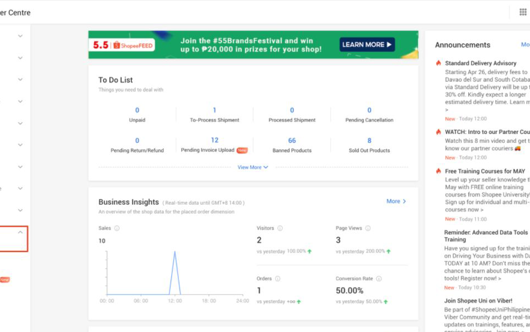Click the flame icon beside Standard Delivery Advisory
Viewport: 530px width, 332px height.
(x=438, y=63)
